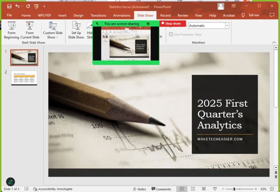Start slide show From Beginning
This screenshot has width=280, height=192.
pyautogui.click(x=12, y=30)
